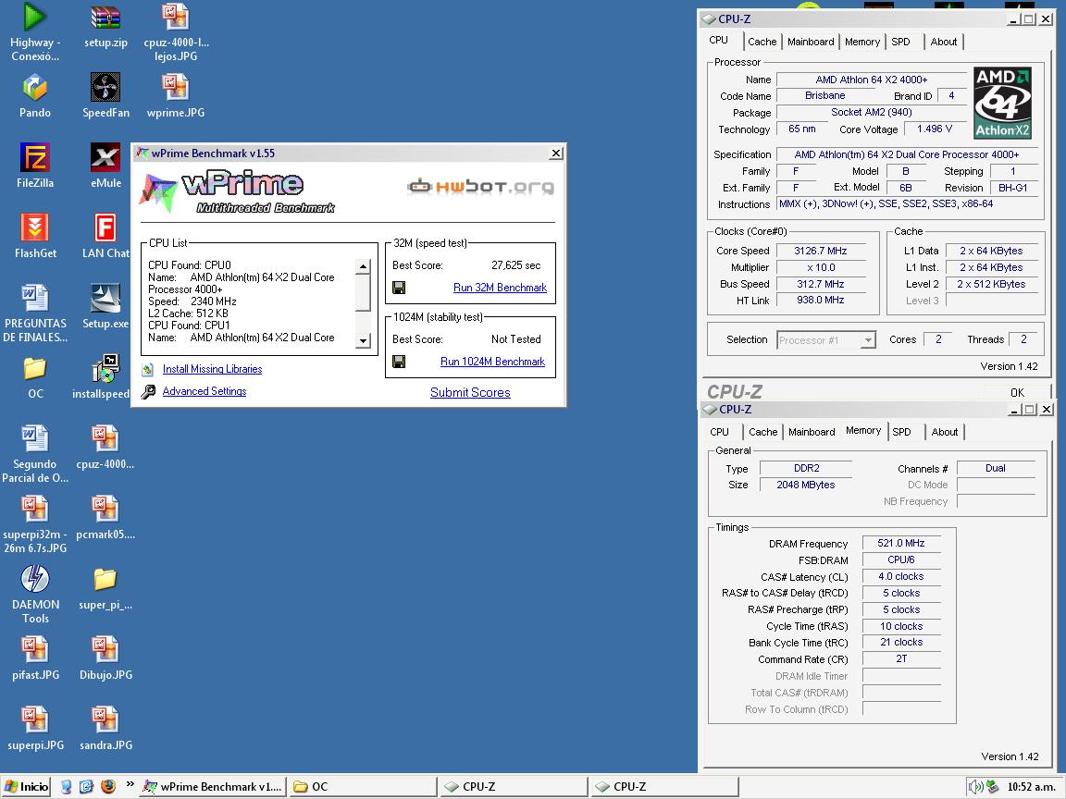Open the LAN Chat desktop icon

(x=105, y=236)
